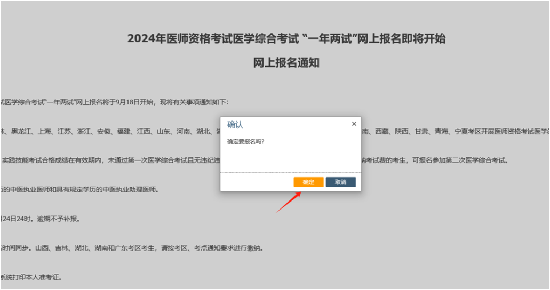Click the 取消 button in the dialog
The height and width of the screenshot is (290, 550).
[x=340, y=182]
